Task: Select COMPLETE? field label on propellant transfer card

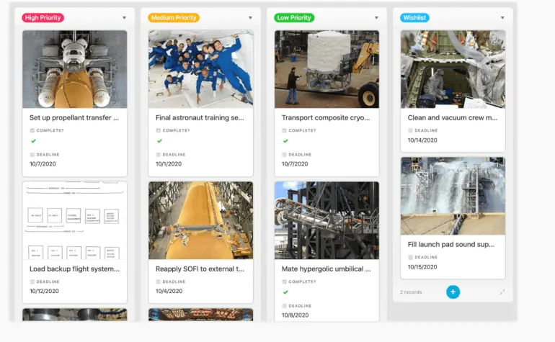Action: pos(50,130)
